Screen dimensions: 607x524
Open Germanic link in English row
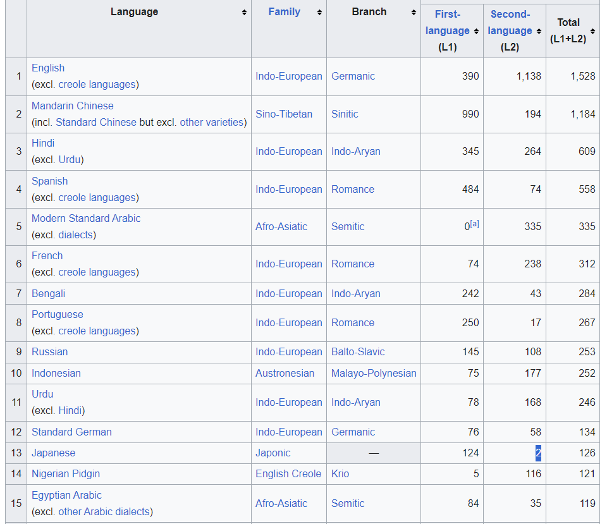353,76
